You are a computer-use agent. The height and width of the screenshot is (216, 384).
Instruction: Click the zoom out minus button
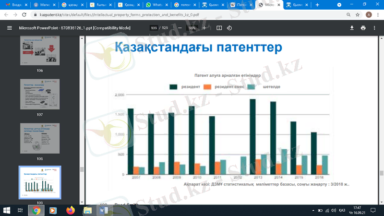click(x=180, y=28)
